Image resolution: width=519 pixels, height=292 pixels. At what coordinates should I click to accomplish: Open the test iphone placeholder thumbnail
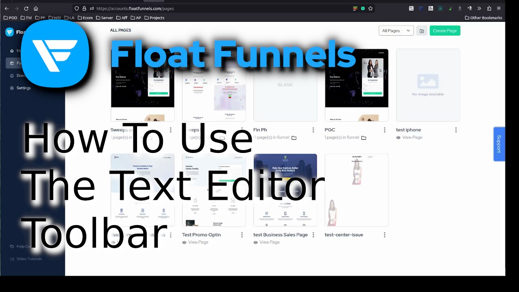click(428, 85)
